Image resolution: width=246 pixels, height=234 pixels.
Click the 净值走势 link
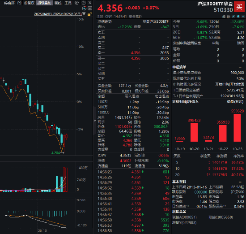pyautogui.click(x=105, y=22)
